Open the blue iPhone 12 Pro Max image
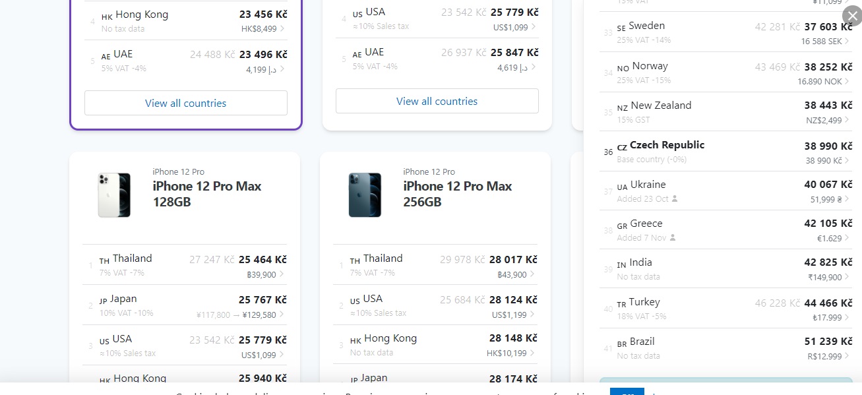Viewport: 862px width, 395px height. [365, 195]
